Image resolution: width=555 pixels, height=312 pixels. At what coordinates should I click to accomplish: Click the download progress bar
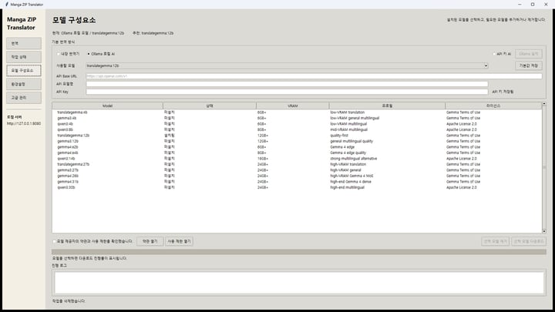click(299, 252)
